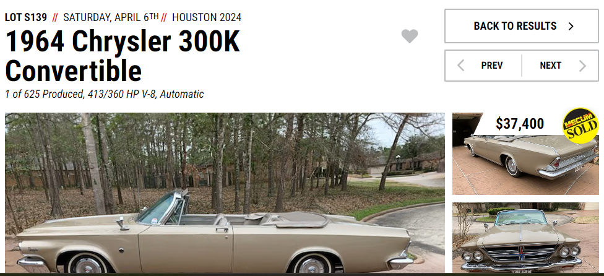Viewport: 604px width, 276px height.
Task: Click the right chevron beside NEXT
Action: [x=582, y=66]
